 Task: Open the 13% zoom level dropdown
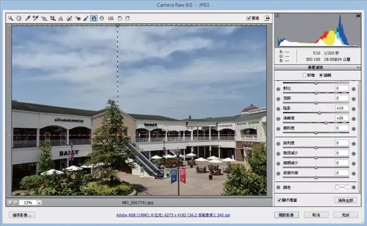(39, 203)
